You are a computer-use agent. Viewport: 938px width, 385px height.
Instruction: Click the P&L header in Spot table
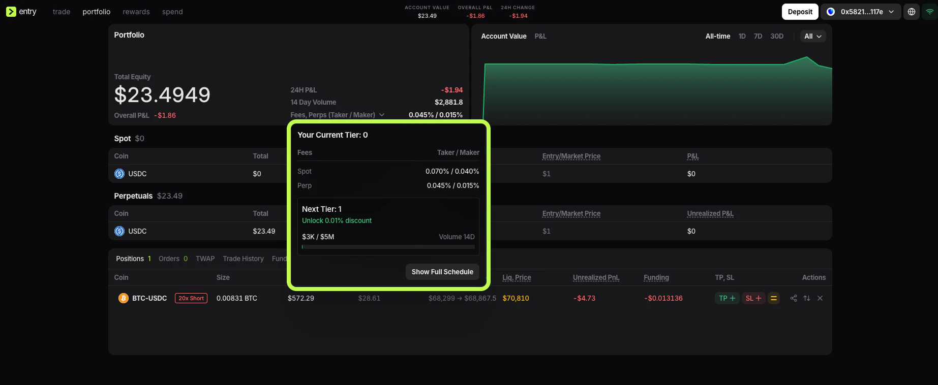[x=693, y=156]
